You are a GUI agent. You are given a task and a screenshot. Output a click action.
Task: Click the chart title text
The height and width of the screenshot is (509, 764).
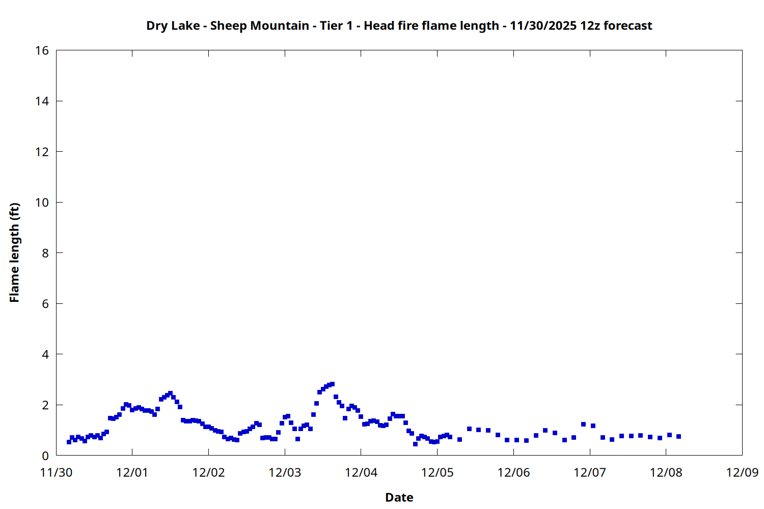coord(399,25)
